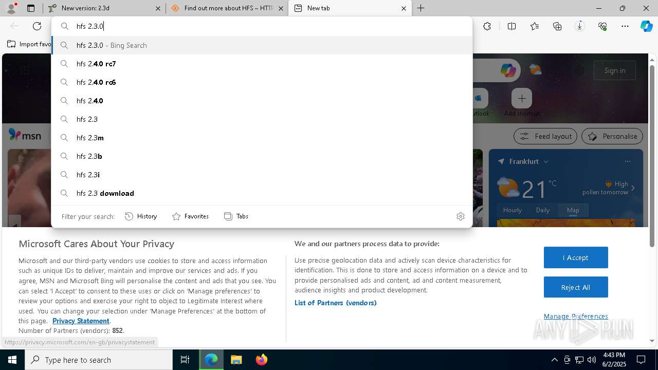Open Settings and more ellipsis menu
The height and width of the screenshot is (370, 658).
[625, 26]
